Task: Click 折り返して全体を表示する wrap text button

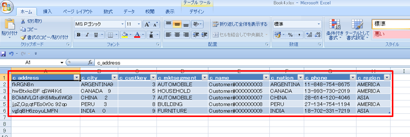Action: click(240, 24)
